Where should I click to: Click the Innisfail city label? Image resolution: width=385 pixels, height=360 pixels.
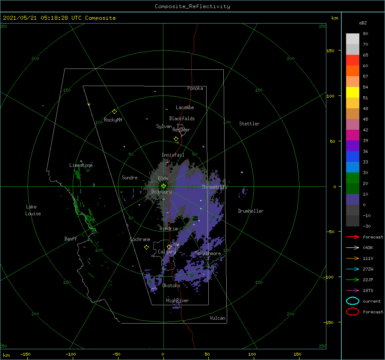click(x=173, y=155)
